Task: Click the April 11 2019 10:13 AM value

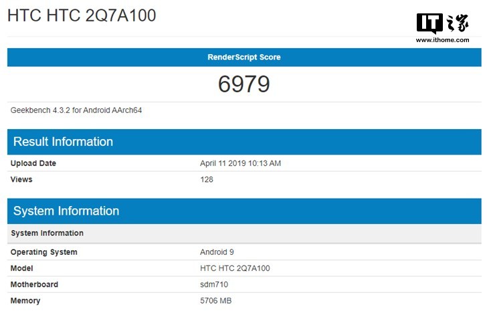Action: [x=240, y=163]
